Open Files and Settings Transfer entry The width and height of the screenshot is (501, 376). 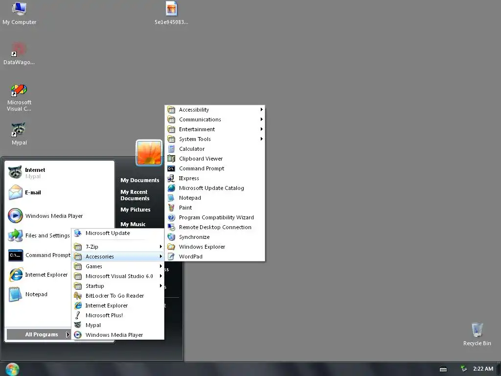tap(38, 235)
